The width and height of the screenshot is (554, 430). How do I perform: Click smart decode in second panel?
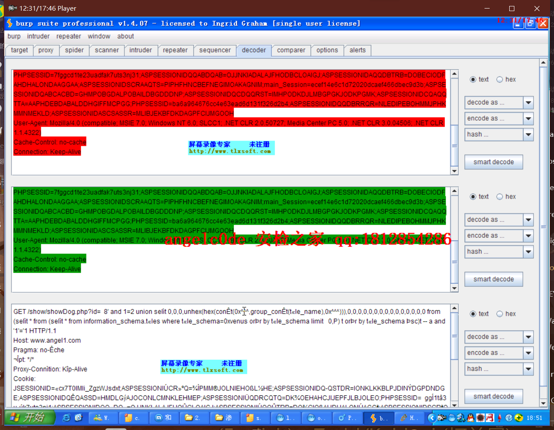pos(493,279)
